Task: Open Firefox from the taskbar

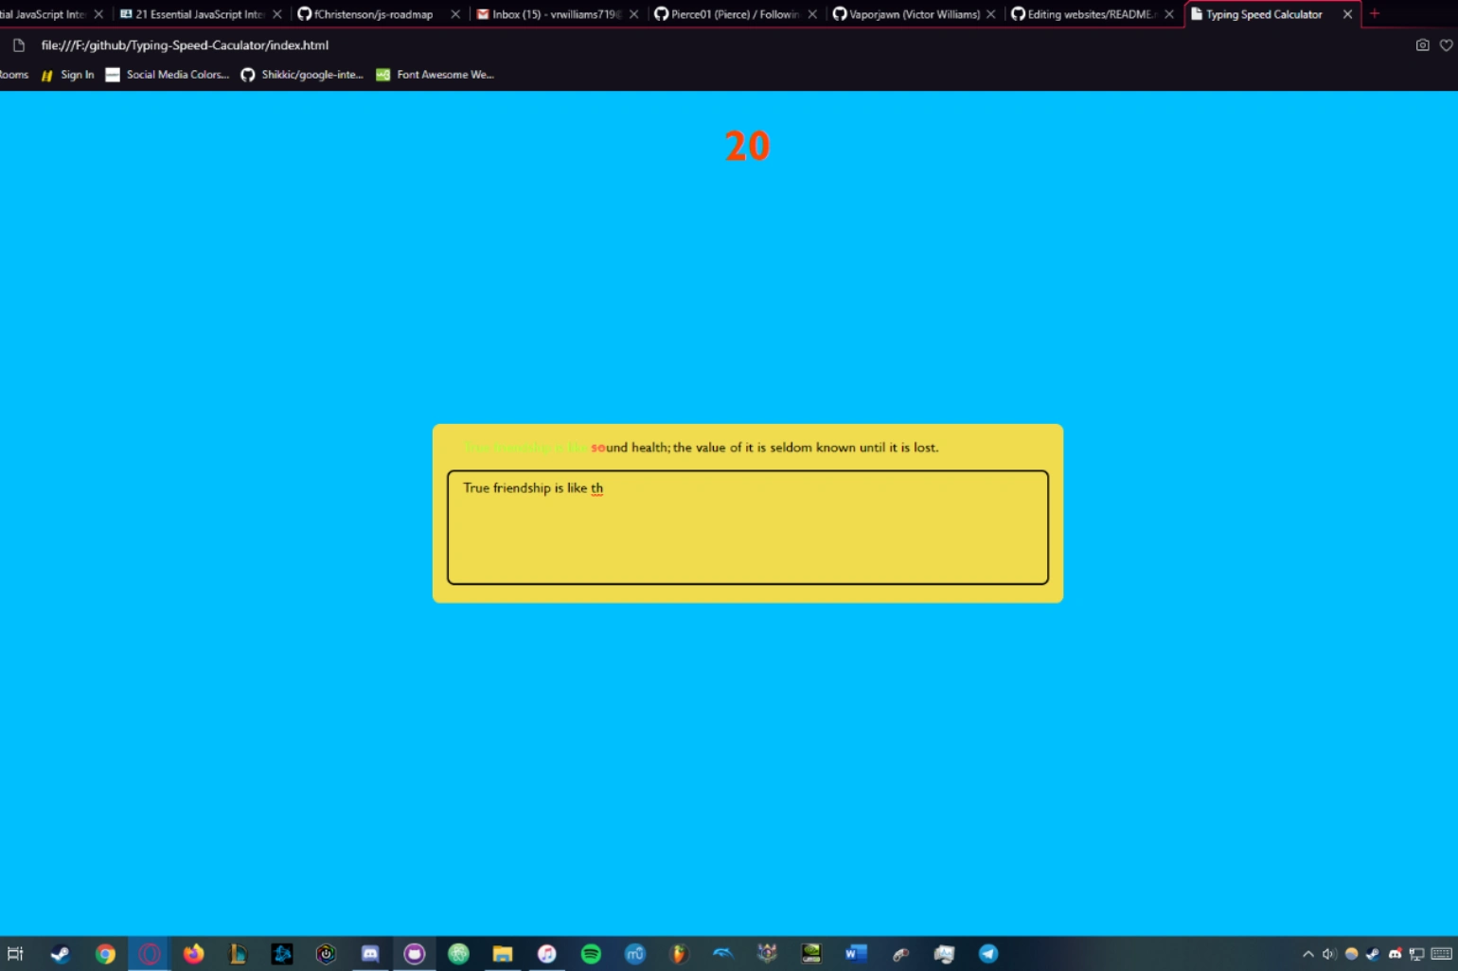Action: click(x=194, y=954)
